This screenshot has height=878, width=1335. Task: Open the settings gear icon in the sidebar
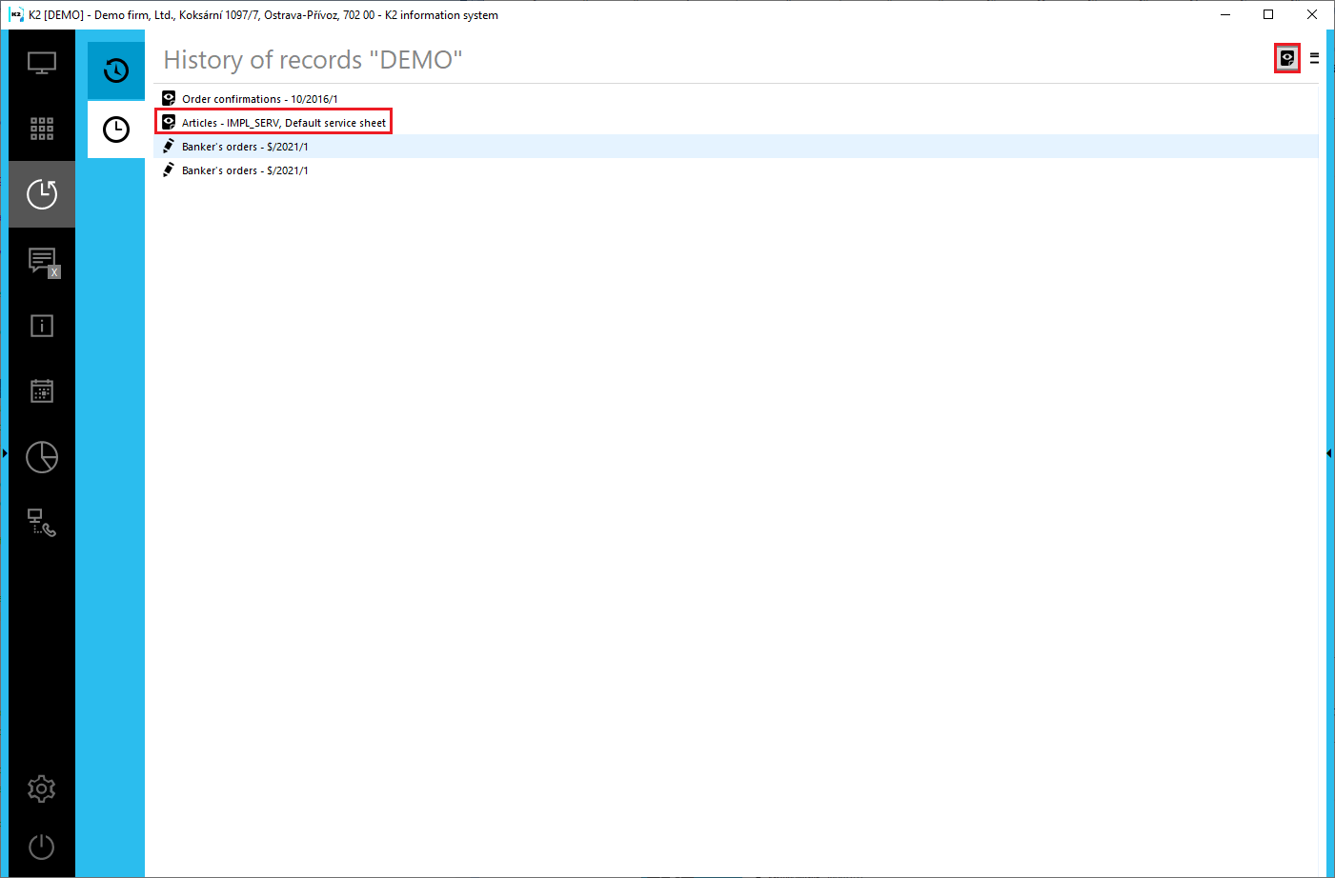(42, 788)
